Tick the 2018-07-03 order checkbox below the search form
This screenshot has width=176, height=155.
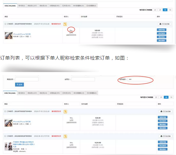[5, 111]
